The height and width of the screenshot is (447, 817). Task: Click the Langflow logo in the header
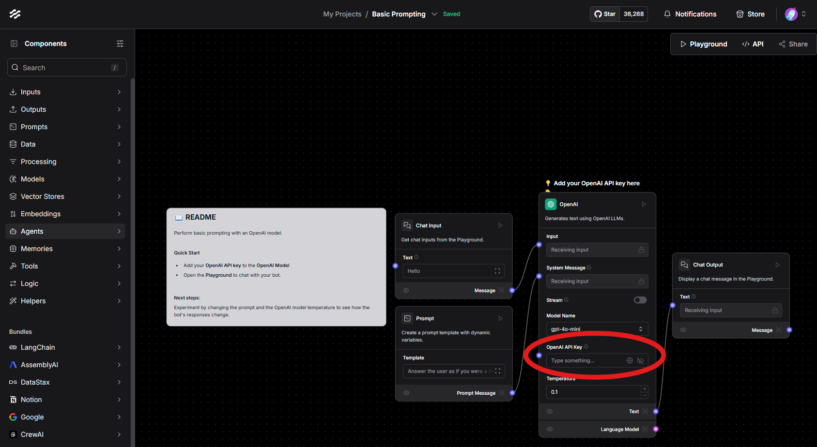point(15,14)
